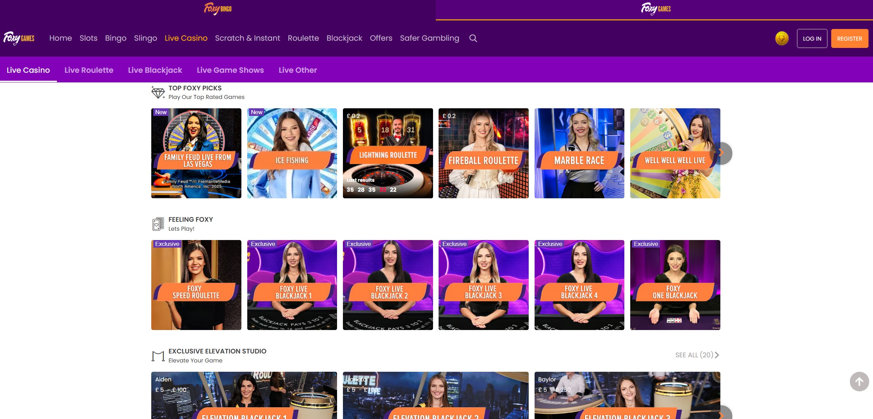Viewport: 873px width, 419px height.
Task: Launch the Lightning Roulette game tile
Action: tap(387, 153)
